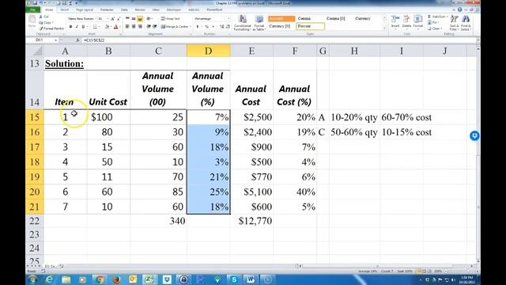
Task: Click into the formula bar
Action: pyautogui.click(x=278, y=40)
